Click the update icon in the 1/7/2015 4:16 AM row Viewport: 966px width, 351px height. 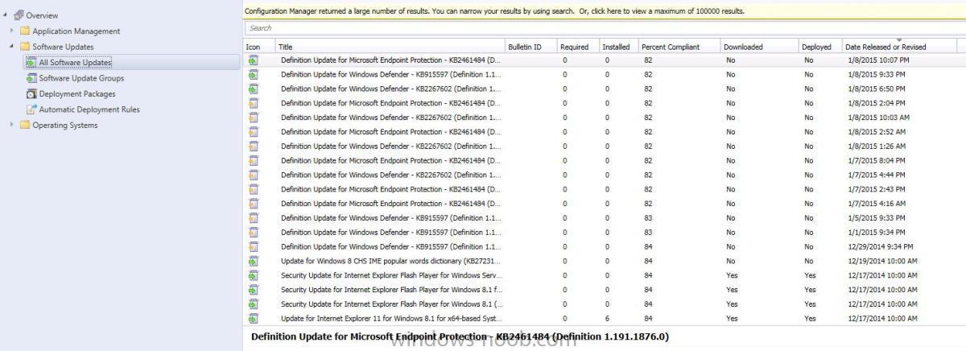click(254, 204)
